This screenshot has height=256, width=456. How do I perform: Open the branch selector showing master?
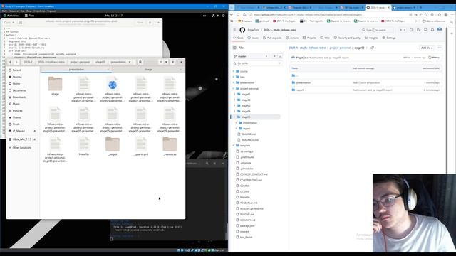pyautogui.click(x=251, y=56)
